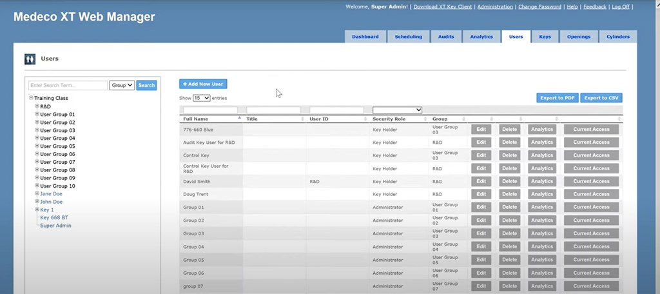660x294 pixels.
Task: Switch to the Audits tab
Action: pyautogui.click(x=446, y=37)
